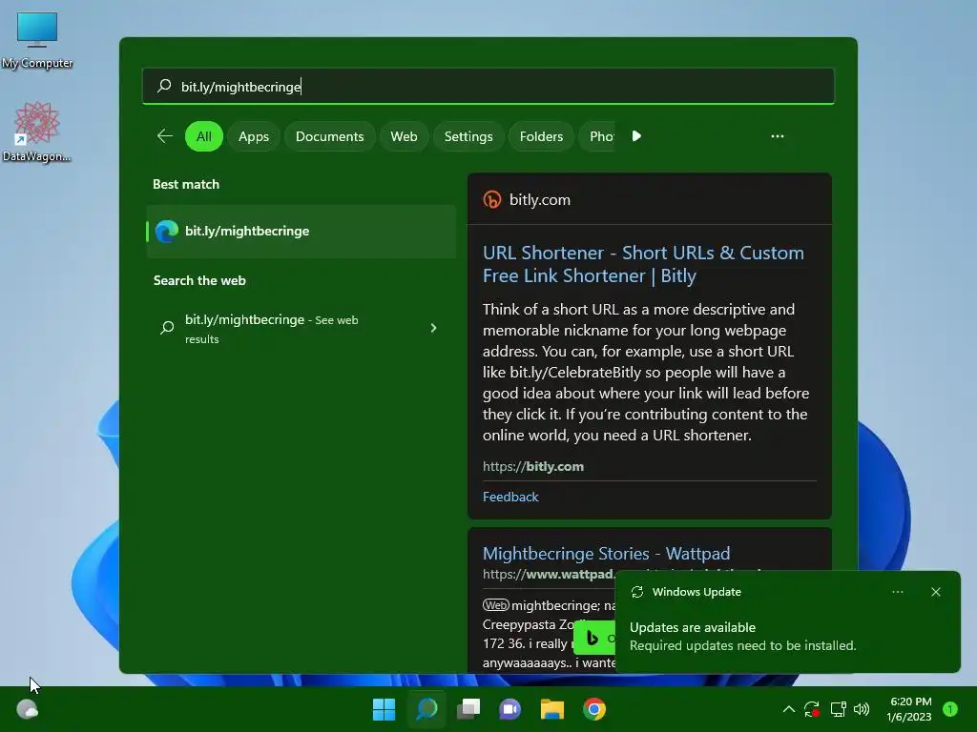Open the search options three-dots menu
The width and height of the screenshot is (977, 732).
[777, 135]
